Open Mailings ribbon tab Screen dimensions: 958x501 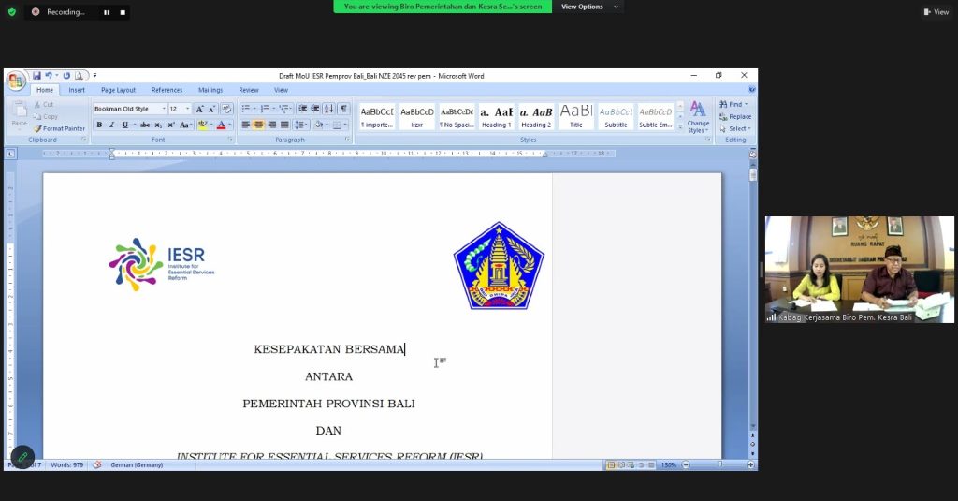tap(210, 90)
